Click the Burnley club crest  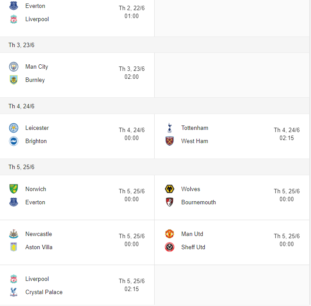coord(14,80)
